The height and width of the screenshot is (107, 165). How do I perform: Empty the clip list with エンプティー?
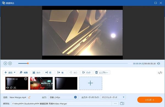(x=102, y=73)
